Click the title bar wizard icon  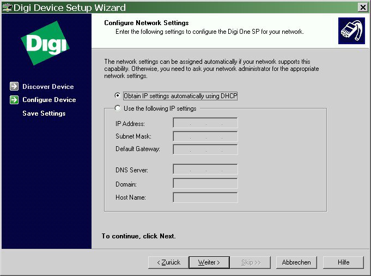[x=7, y=7]
